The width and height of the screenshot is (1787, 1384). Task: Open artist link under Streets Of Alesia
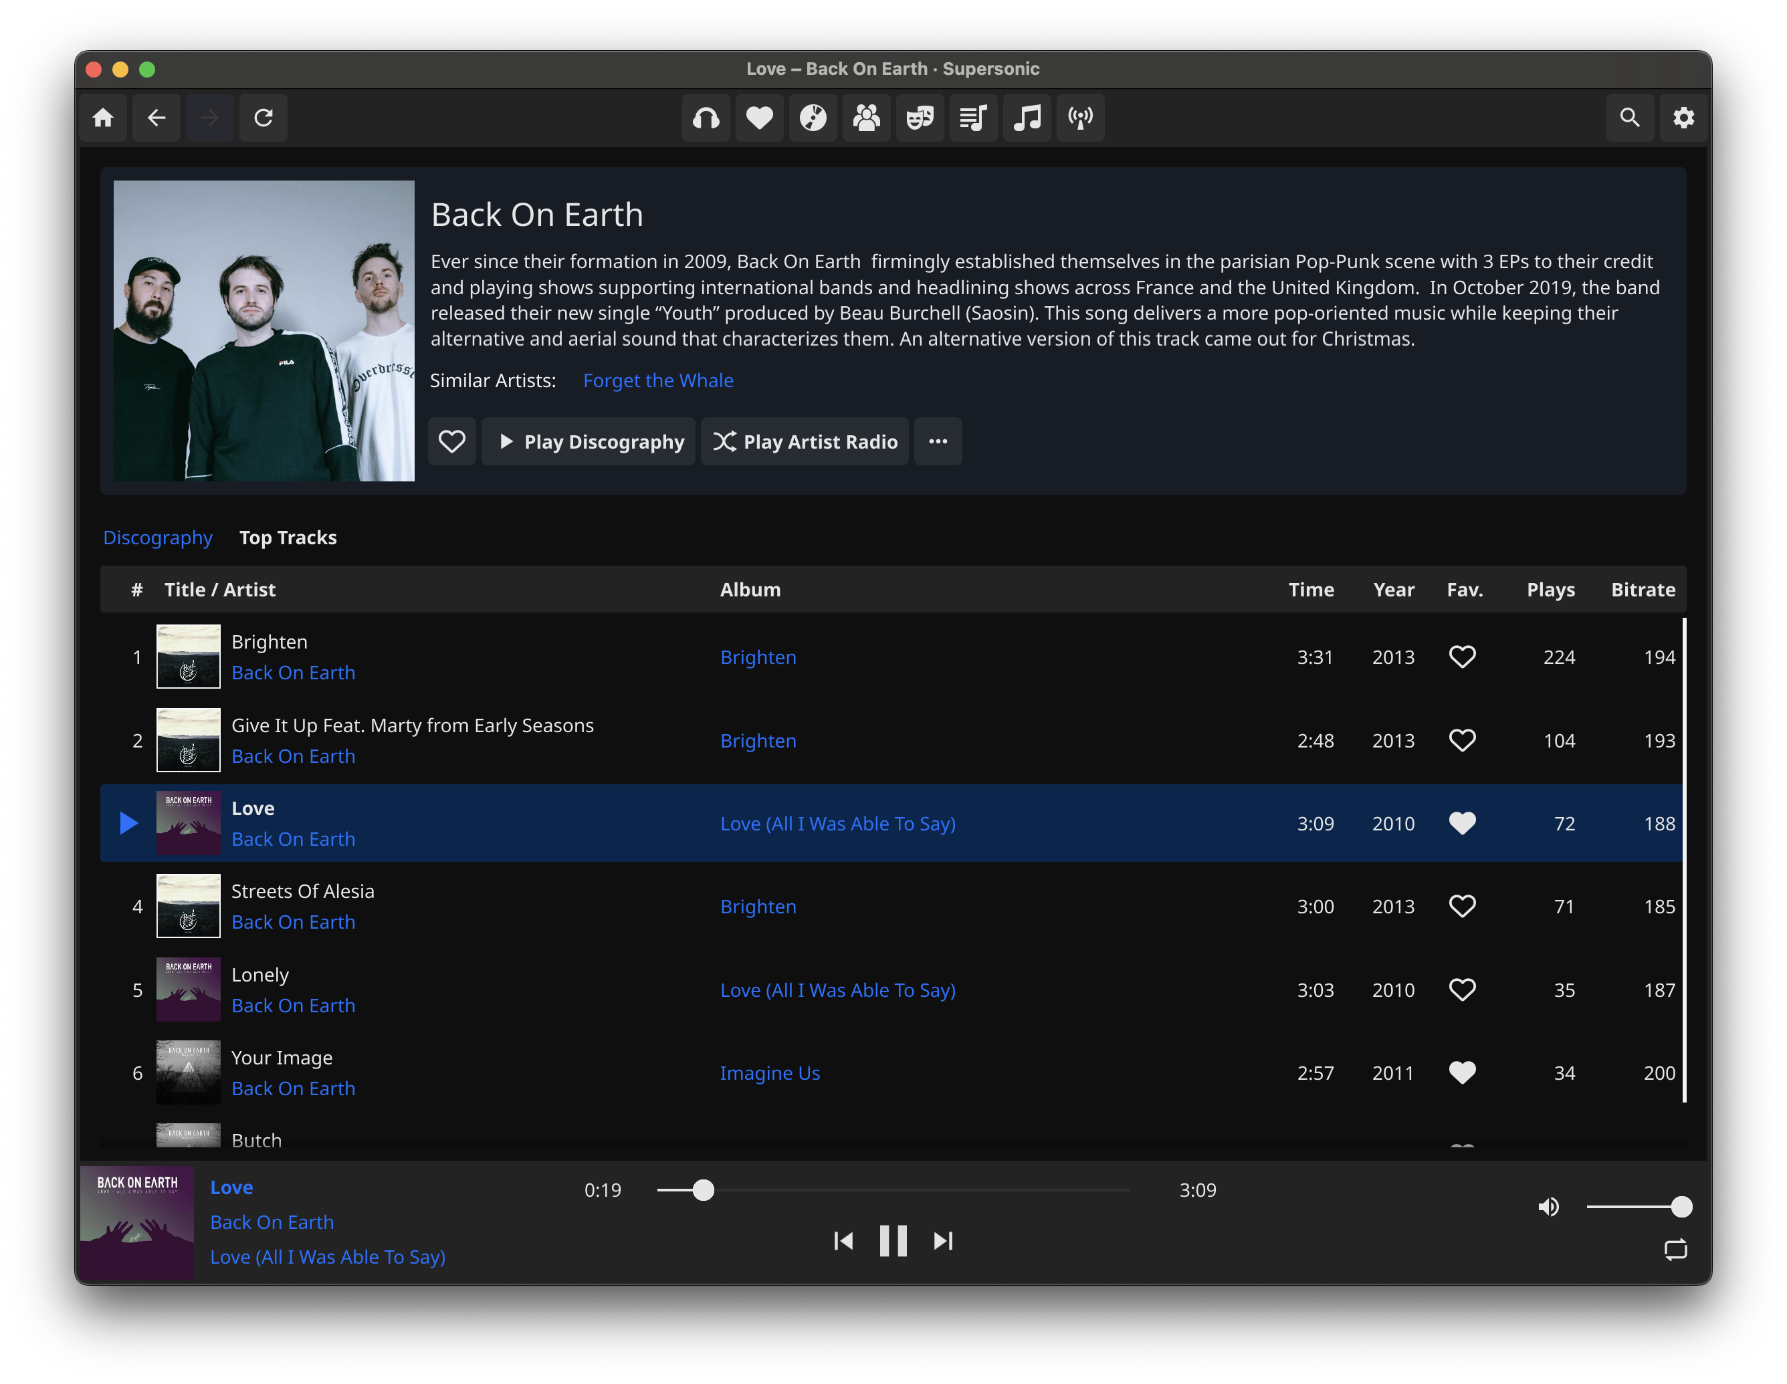[x=293, y=922]
